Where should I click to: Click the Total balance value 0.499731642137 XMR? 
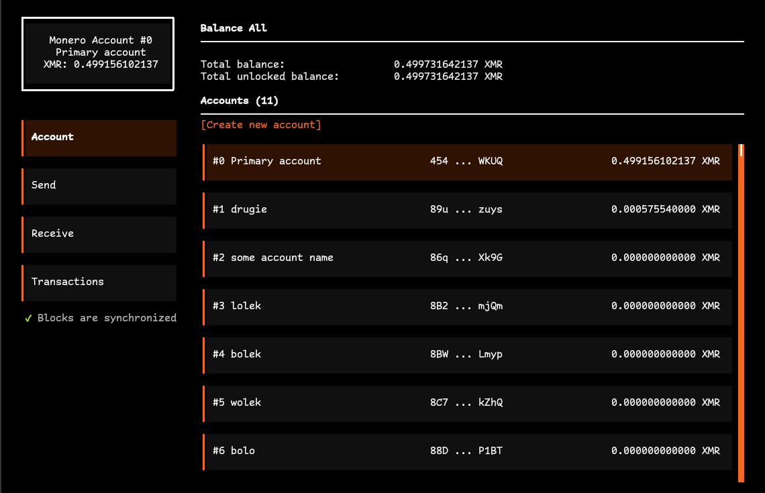click(448, 64)
